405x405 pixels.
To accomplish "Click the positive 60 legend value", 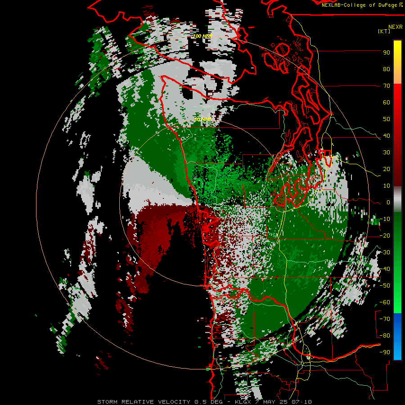I will [387, 102].
